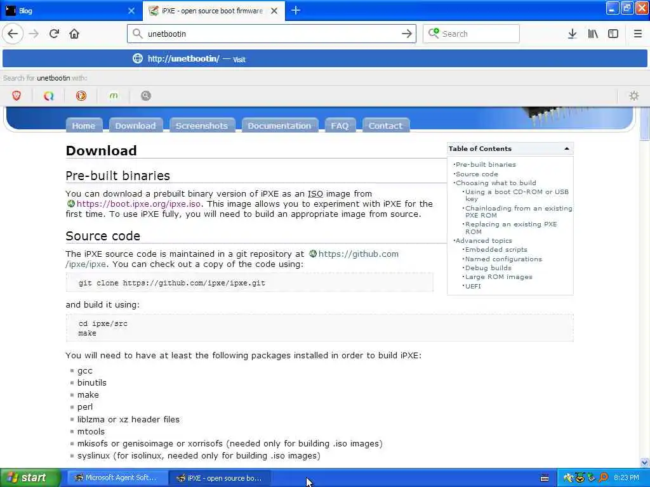
Task: Open the Contact site tab
Action: pyautogui.click(x=385, y=126)
